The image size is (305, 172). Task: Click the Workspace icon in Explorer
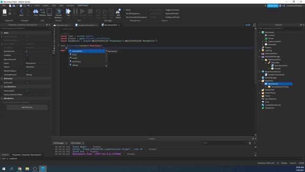tap(263, 32)
